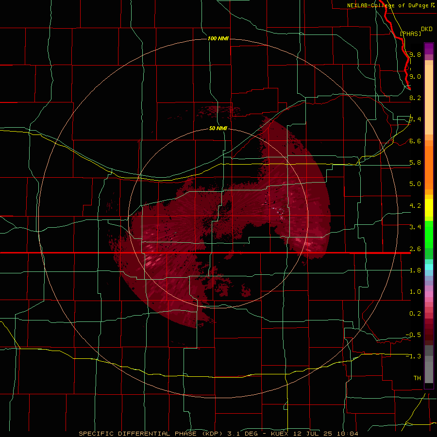Click the -1.3 scale value
This screenshot has height=437, width=437.
point(413,356)
